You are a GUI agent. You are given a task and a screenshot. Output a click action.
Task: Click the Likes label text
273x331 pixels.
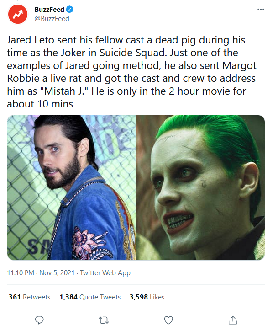(x=157, y=297)
